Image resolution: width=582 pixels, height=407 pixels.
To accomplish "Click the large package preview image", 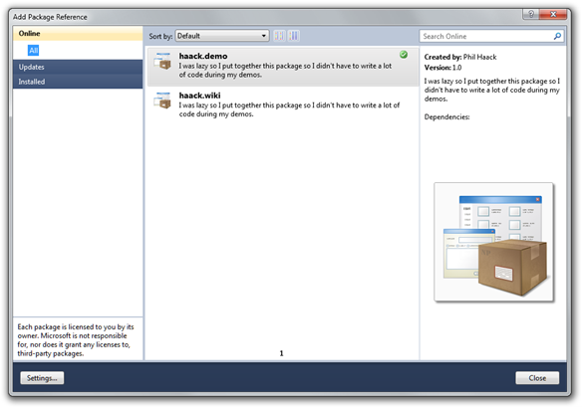I will pos(494,242).
